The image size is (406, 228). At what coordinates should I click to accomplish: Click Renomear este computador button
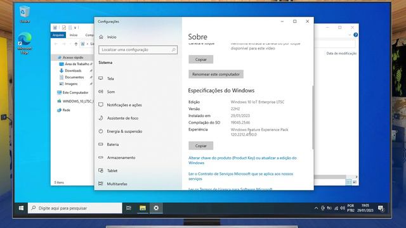pos(216,74)
